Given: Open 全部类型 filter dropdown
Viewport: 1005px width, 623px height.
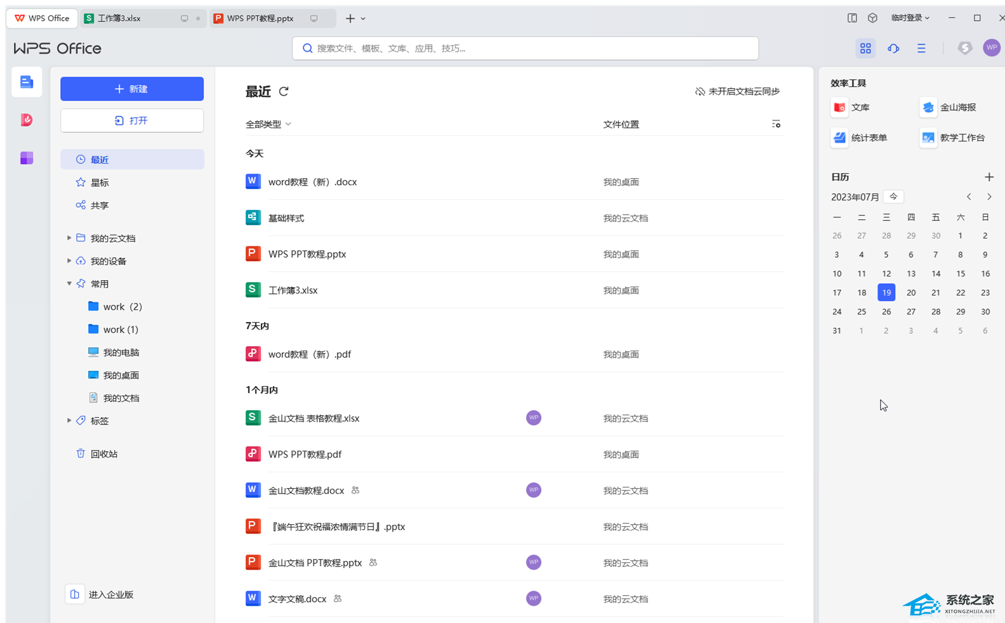Looking at the screenshot, I should tap(268, 124).
